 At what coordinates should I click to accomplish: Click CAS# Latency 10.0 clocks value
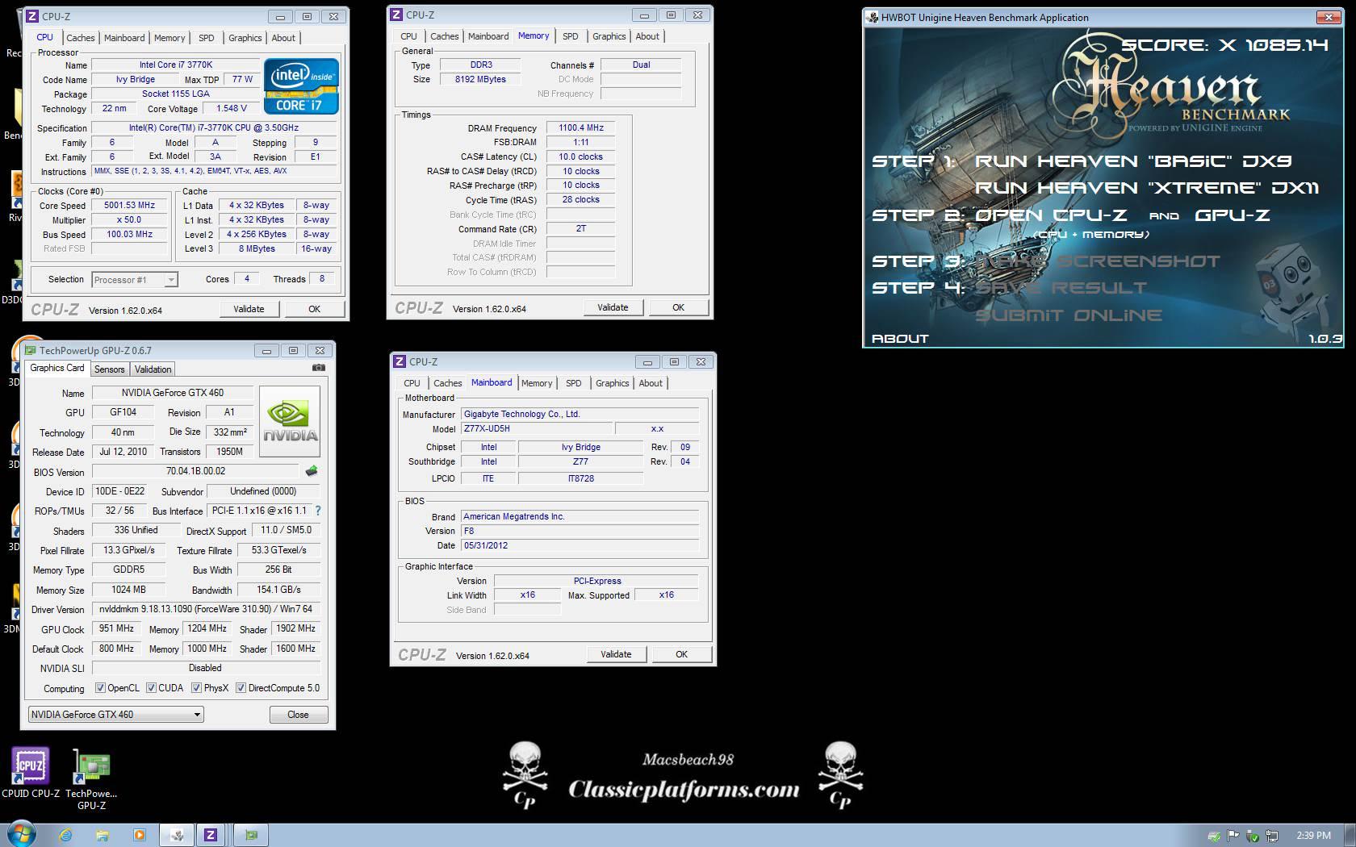pos(581,156)
